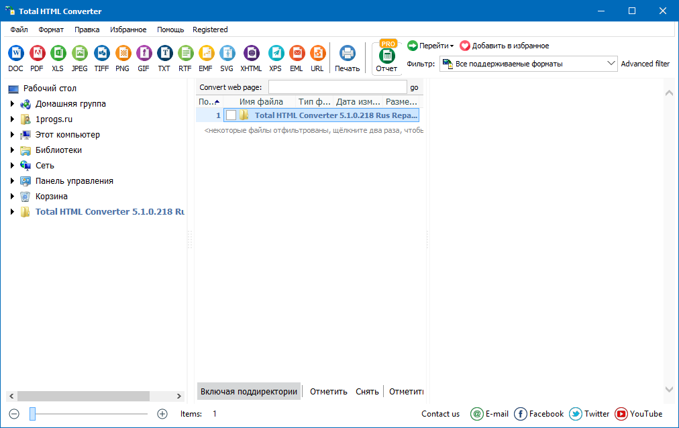Click the Снять button
Viewport: 679px width, 428px height.
tap(367, 391)
